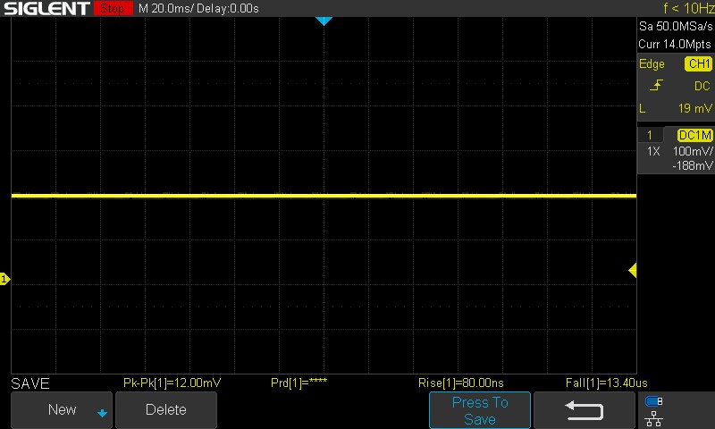The width and height of the screenshot is (715, 429).
Task: Click the trigger level 19 mV value
Action: pos(694,108)
